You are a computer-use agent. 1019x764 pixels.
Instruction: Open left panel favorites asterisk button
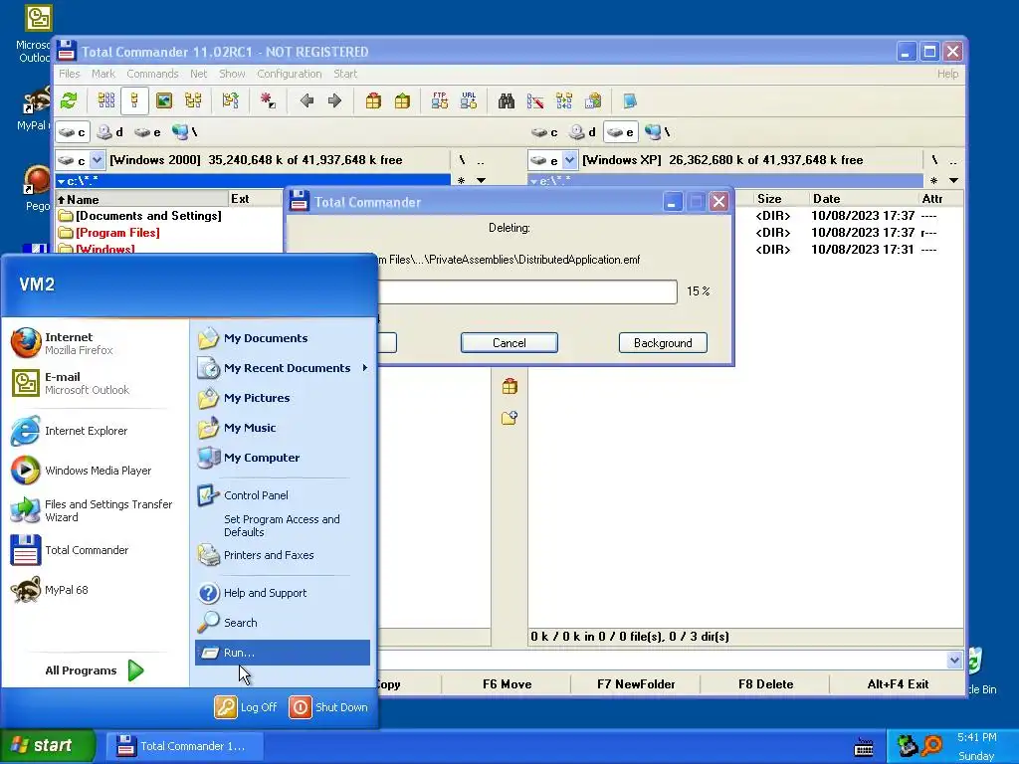462,181
